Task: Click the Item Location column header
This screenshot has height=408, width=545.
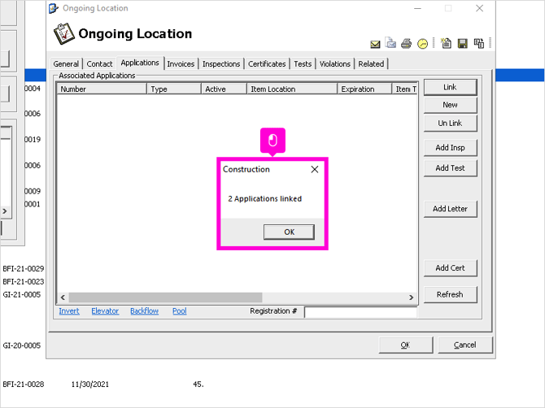Action: (x=292, y=89)
